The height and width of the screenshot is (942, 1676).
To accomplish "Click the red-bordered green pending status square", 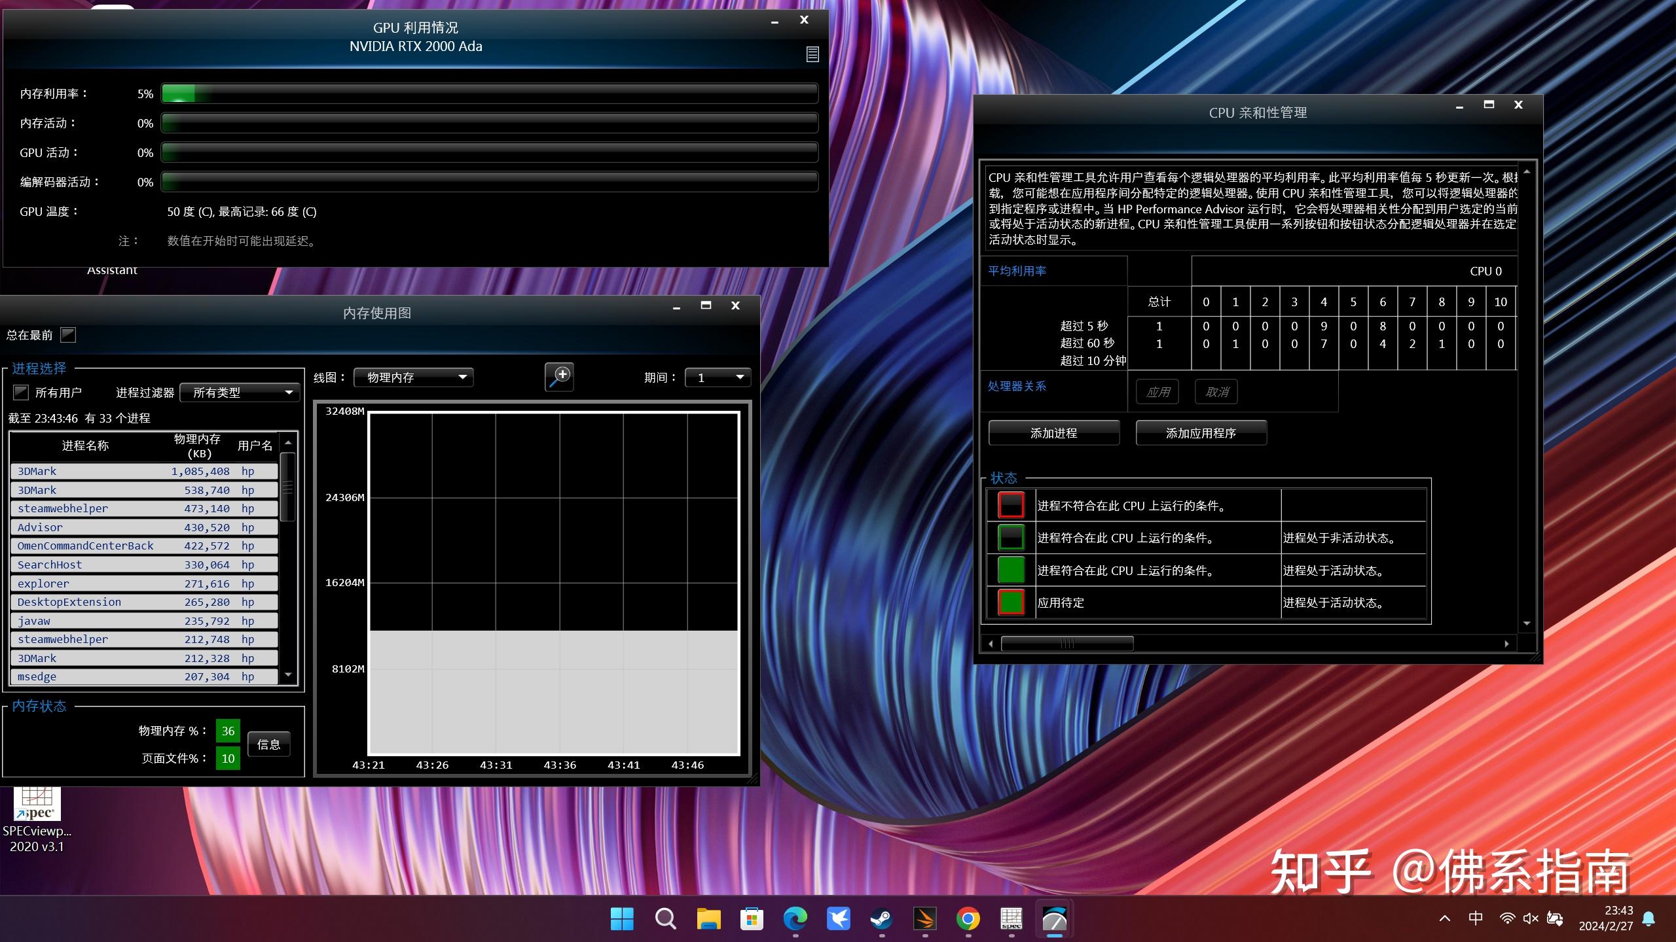I will 1011,602.
